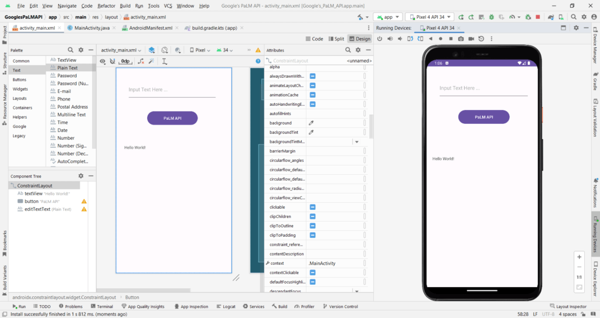This screenshot has width=600, height=318.
Task: Layout warnings yellow triangle in design toolbar
Action: (258, 50)
